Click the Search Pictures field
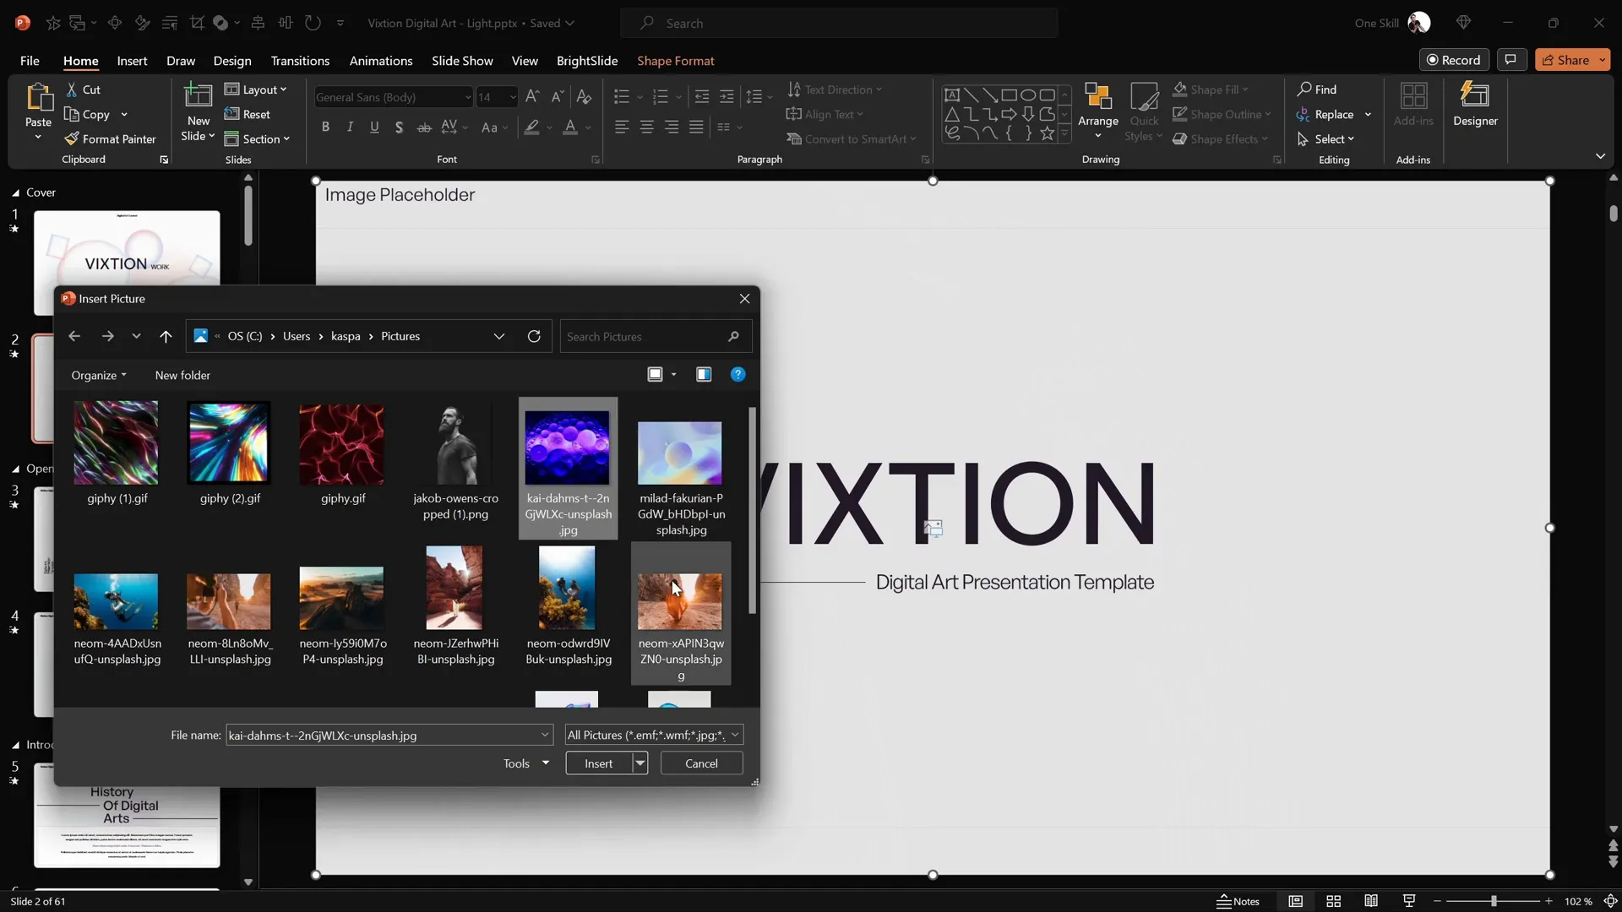Viewport: 1622px width, 912px height. click(656, 336)
